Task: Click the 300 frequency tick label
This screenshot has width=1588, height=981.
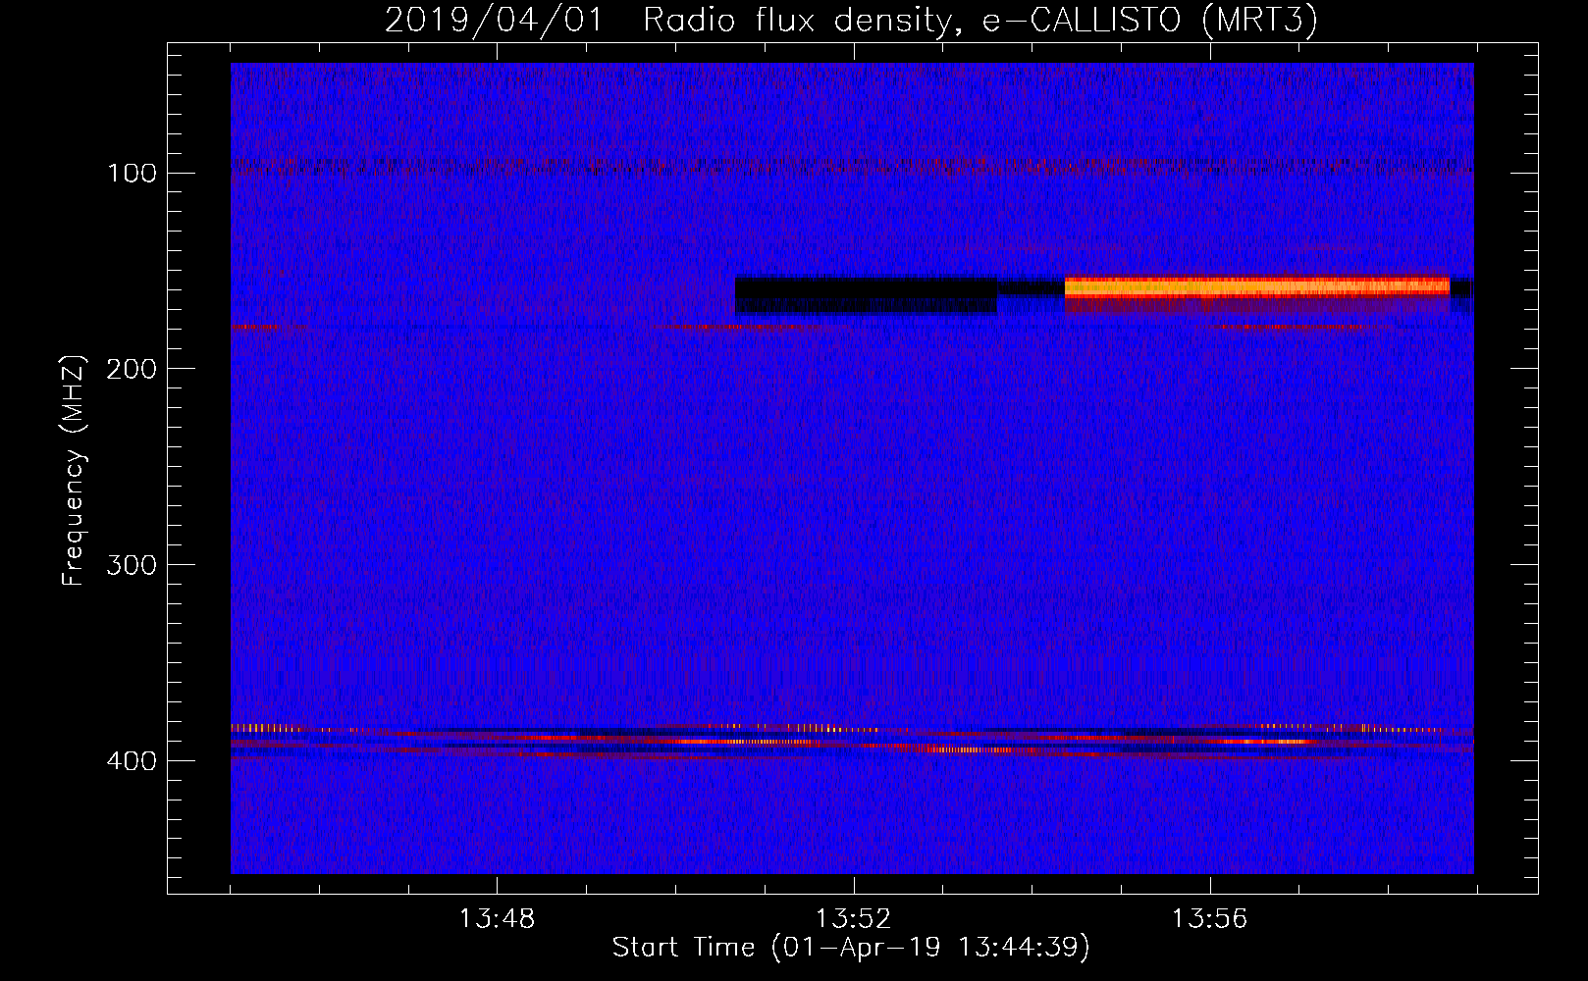Action: click(x=132, y=565)
